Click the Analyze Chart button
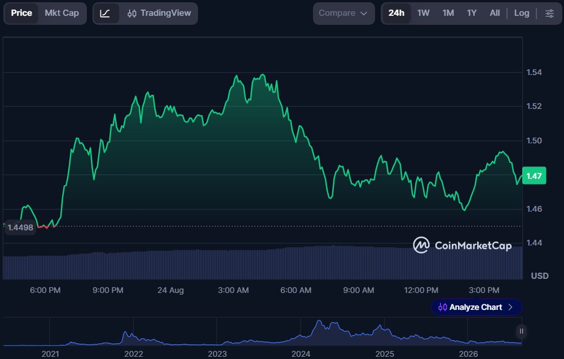The width and height of the screenshot is (564, 359). click(476, 307)
